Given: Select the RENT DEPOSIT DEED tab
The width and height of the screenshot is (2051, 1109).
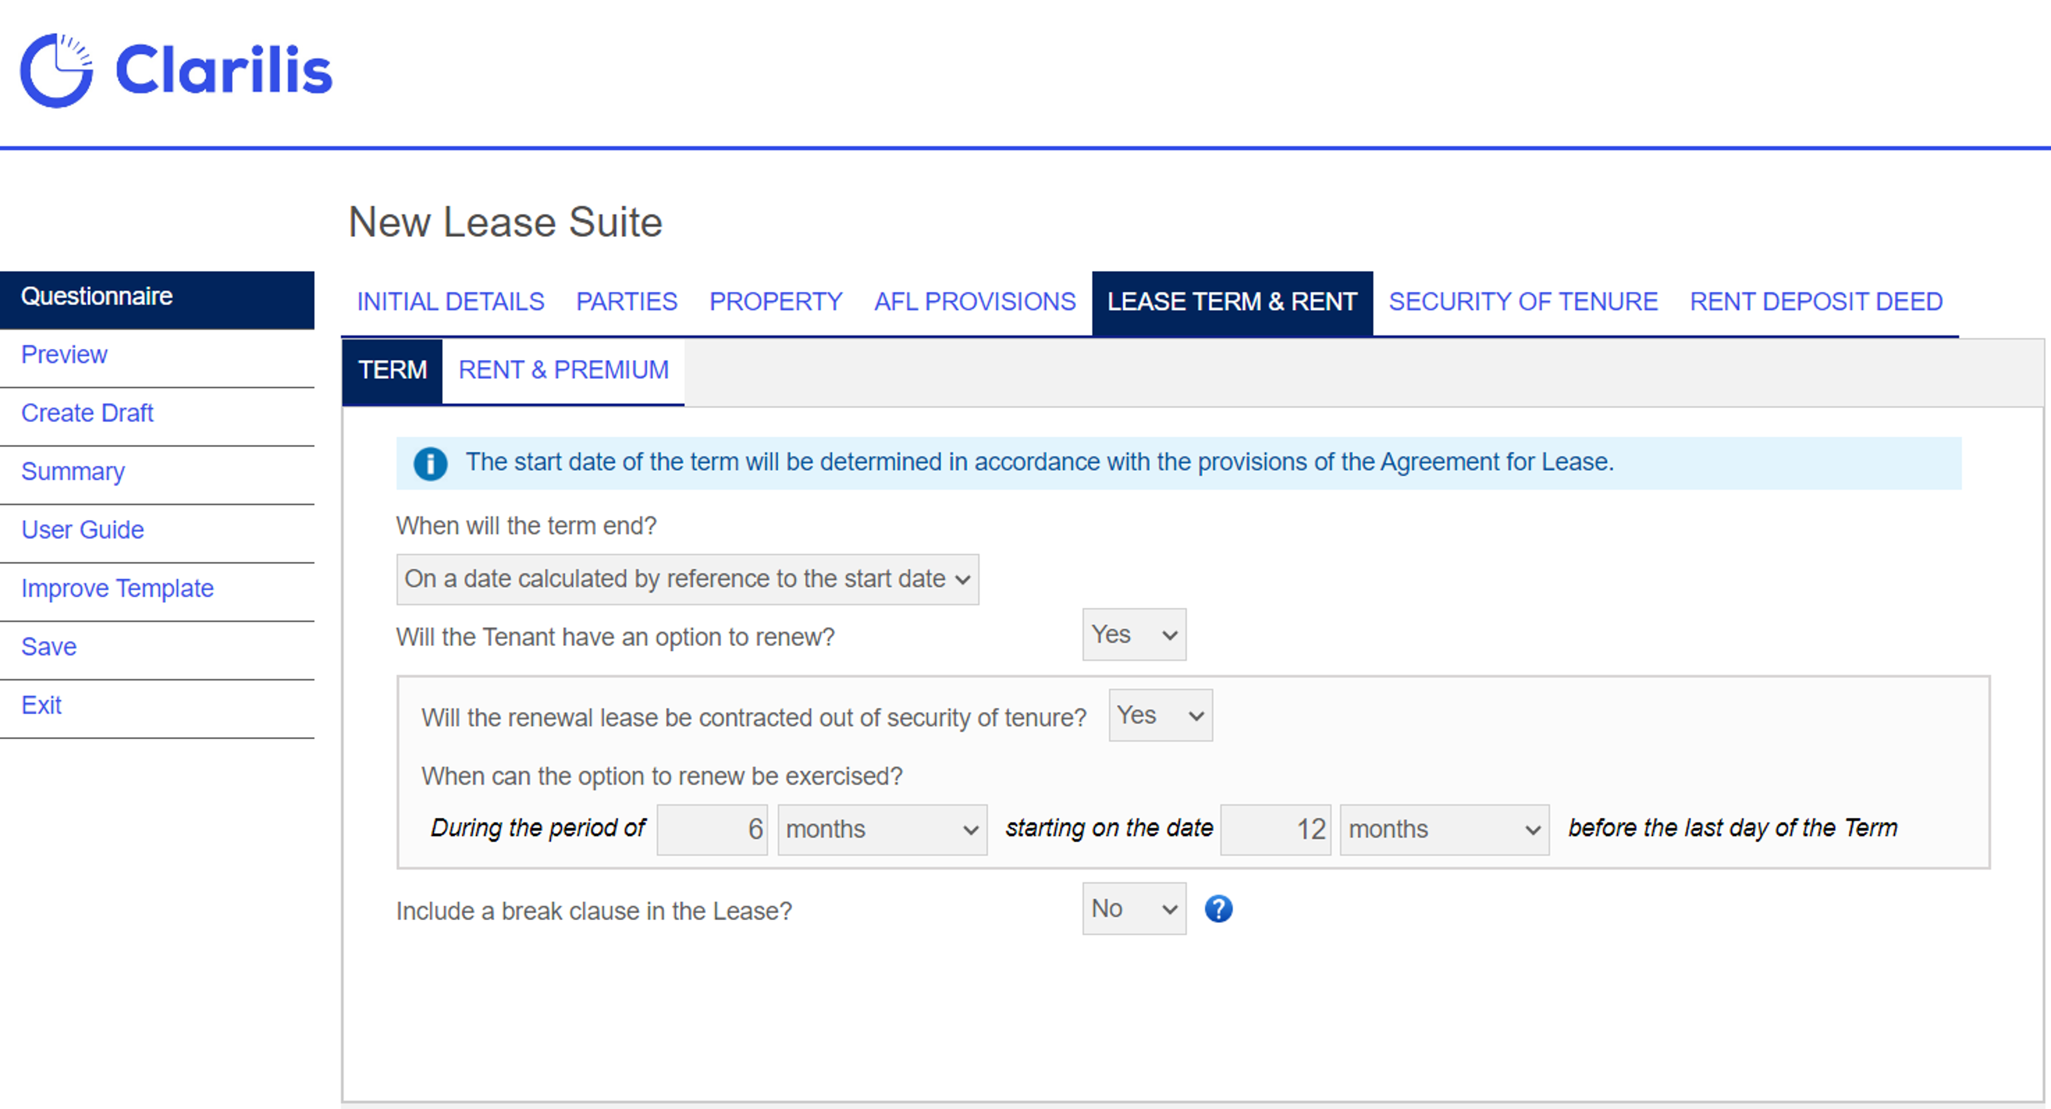Looking at the screenshot, I should [1815, 302].
